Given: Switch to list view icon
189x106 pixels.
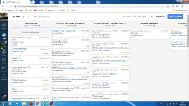Looking at the screenshot, I should coord(28,16).
